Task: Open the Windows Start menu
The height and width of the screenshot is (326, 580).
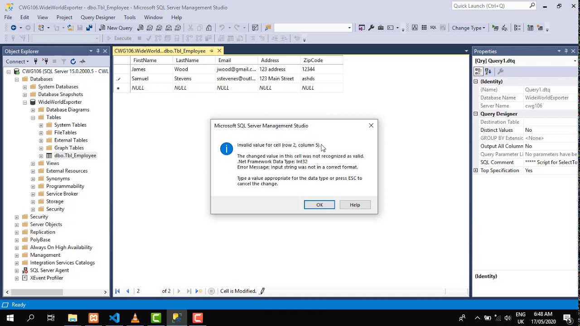Action: (10, 318)
